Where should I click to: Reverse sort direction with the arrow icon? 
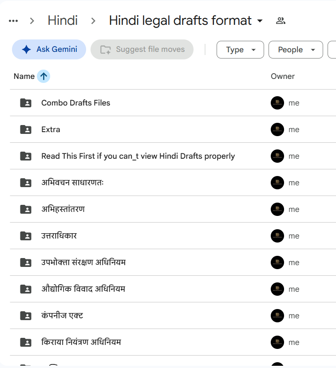[x=43, y=76]
